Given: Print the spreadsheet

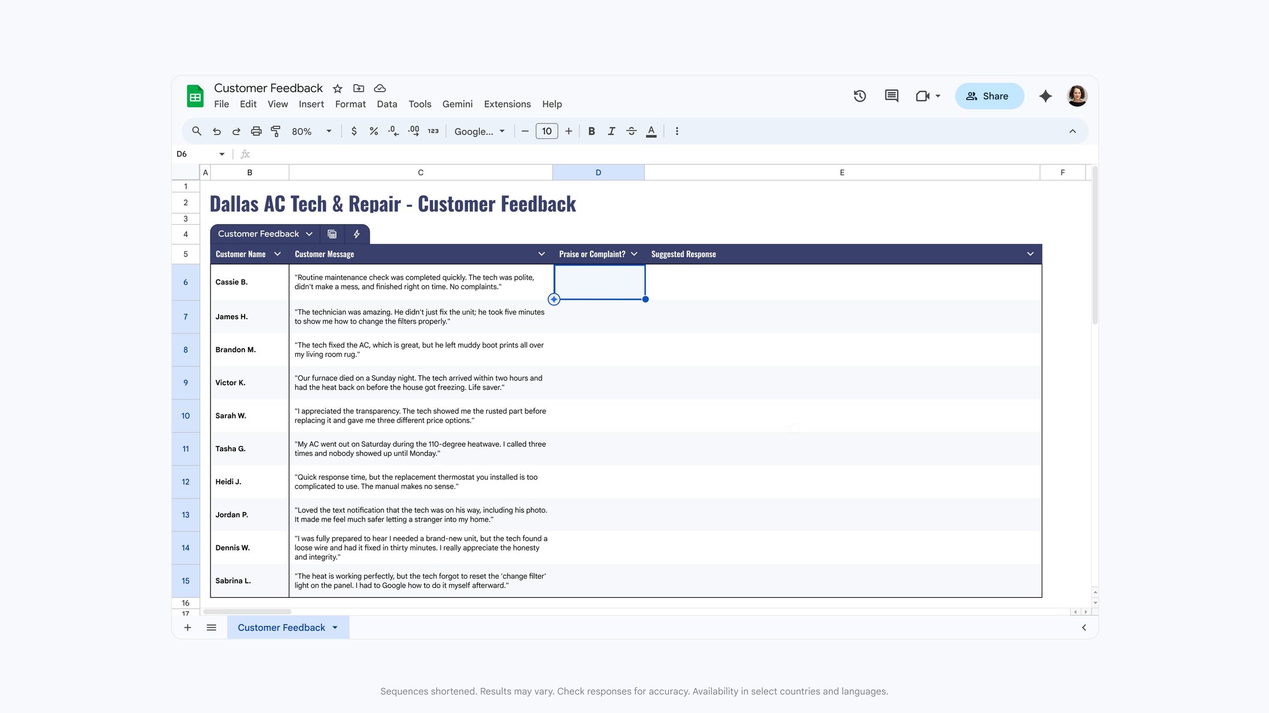Looking at the screenshot, I should point(256,131).
